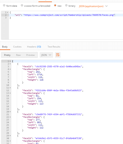Select the binary radio button
The image size is (123, 144).
(x=66, y=5)
